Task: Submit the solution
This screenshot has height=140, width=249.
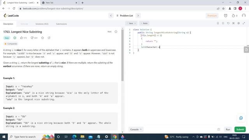Action: [x=240, y=129]
